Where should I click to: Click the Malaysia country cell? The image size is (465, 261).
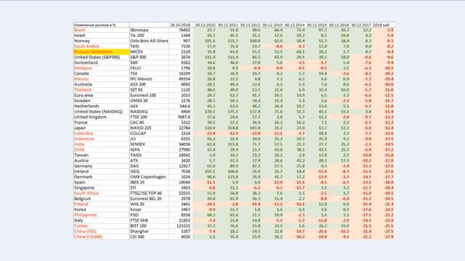coord(102,68)
